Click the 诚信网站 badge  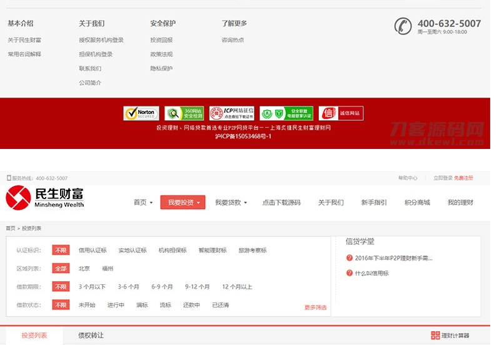coord(341,113)
